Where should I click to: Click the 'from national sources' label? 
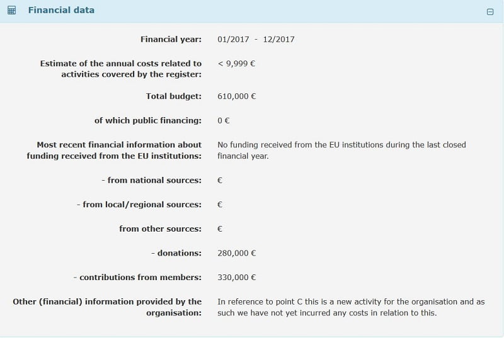click(x=151, y=180)
